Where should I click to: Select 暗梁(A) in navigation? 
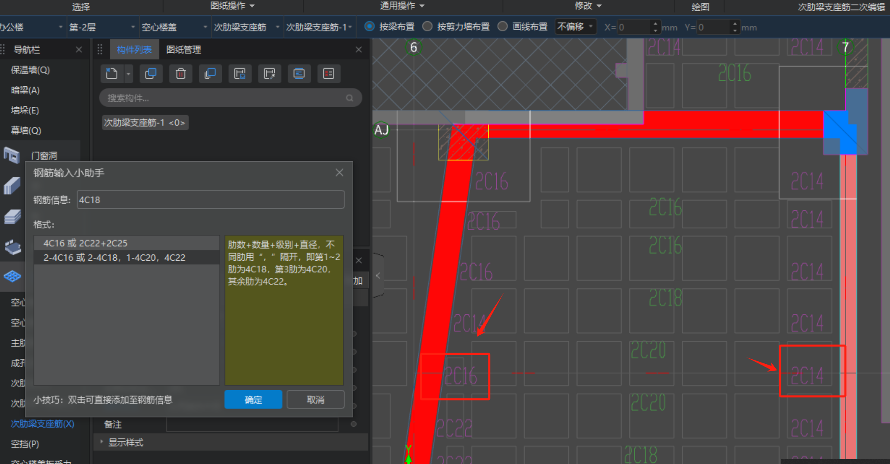pyautogui.click(x=25, y=90)
